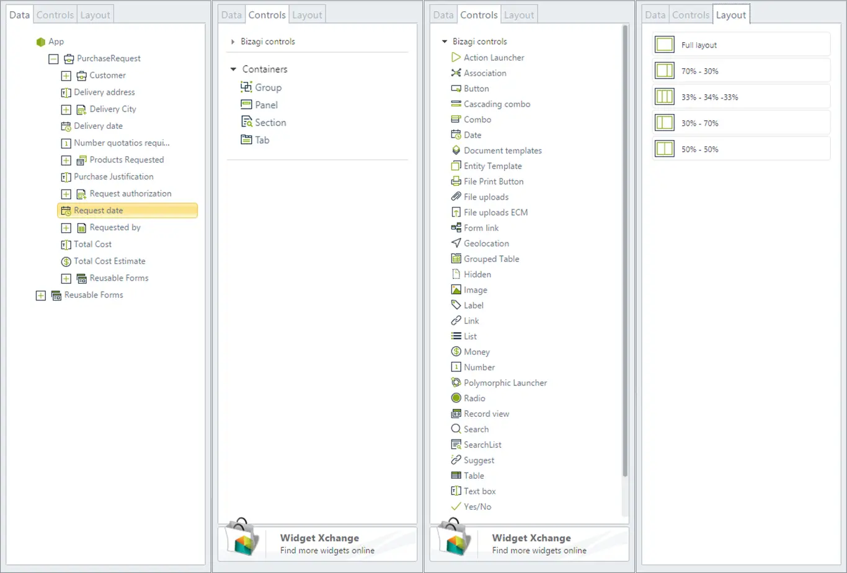
Task: Click the Action Launcher control icon
Action: tap(456, 58)
